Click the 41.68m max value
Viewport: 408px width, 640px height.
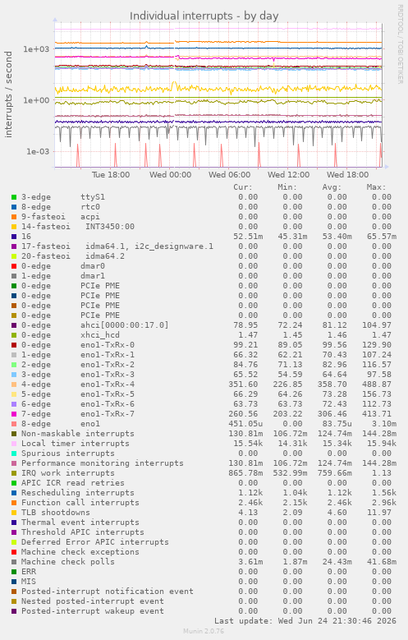coord(382,562)
